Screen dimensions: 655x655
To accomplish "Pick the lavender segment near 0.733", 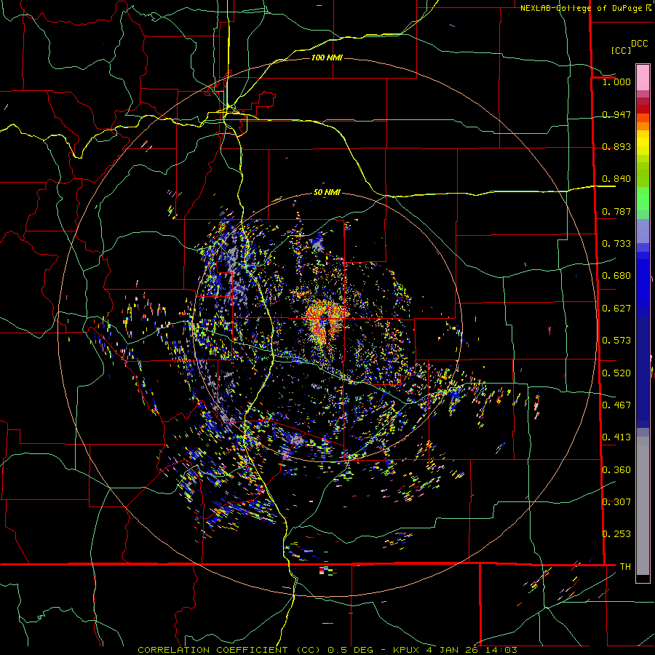I will point(643,231).
